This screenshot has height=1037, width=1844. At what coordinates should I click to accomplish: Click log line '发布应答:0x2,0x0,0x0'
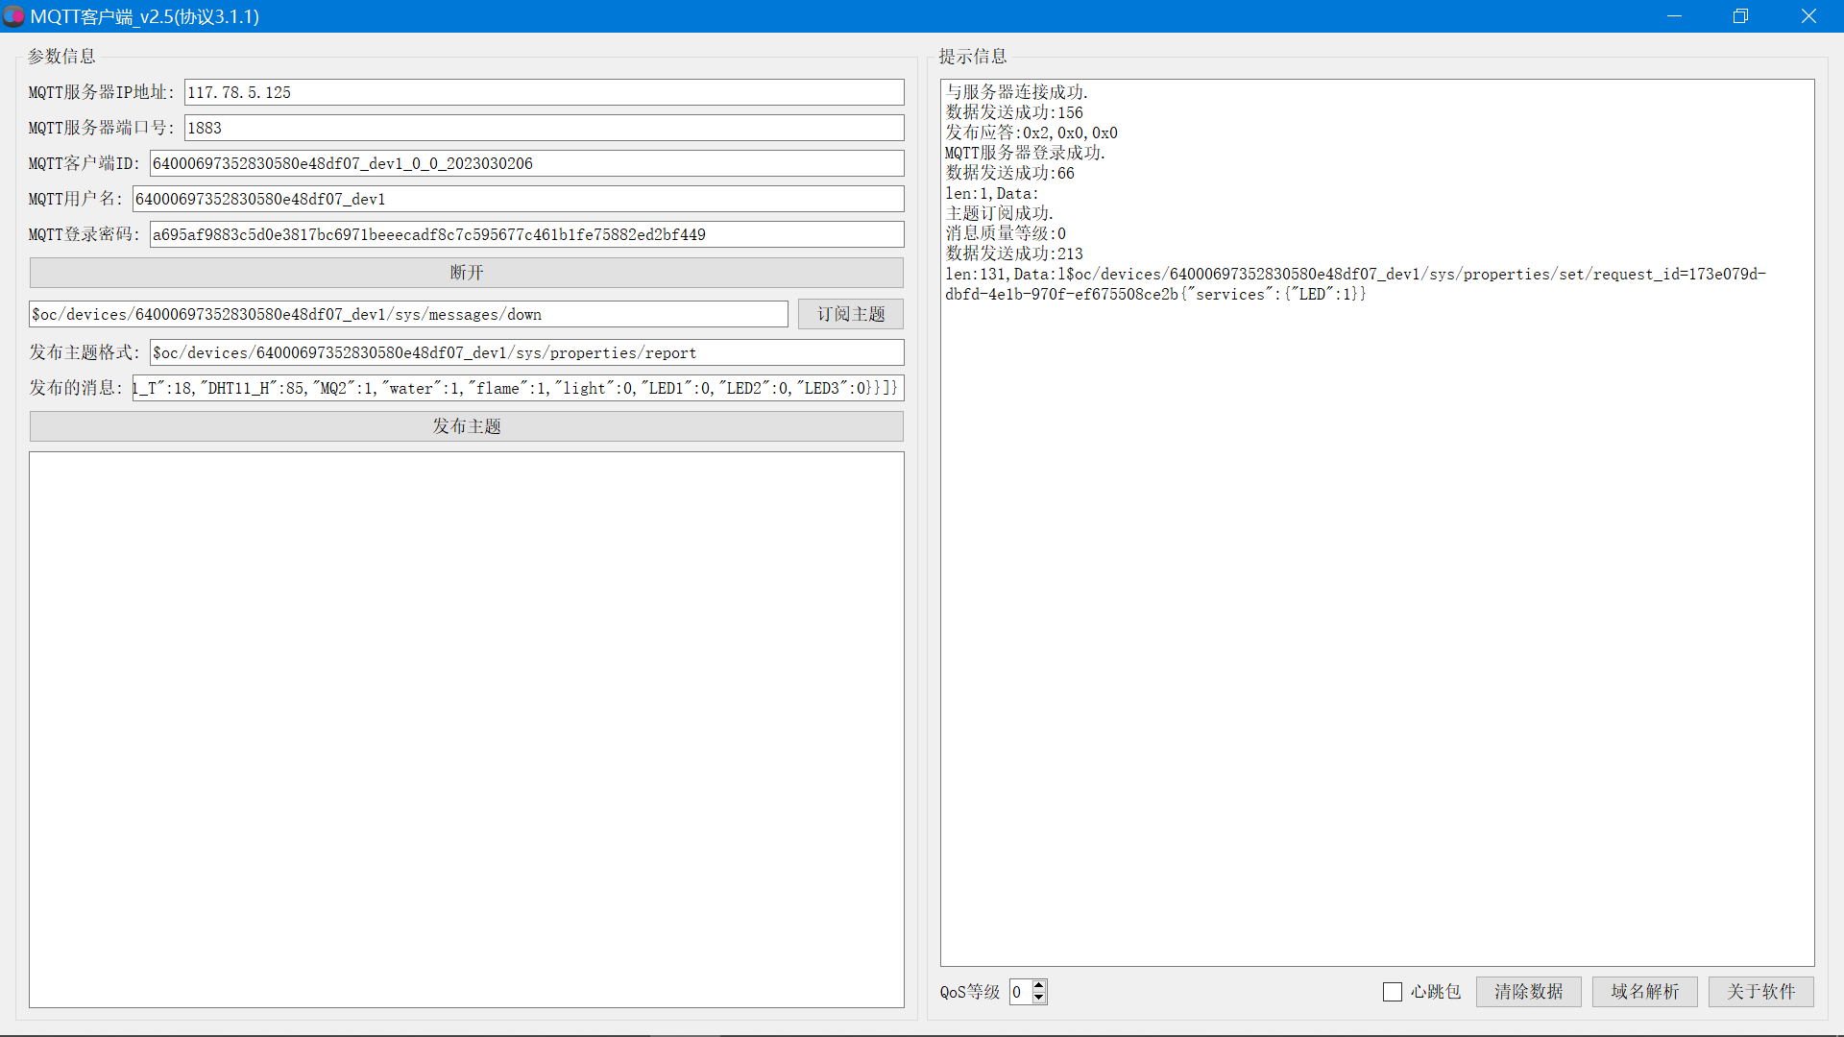[1031, 133]
